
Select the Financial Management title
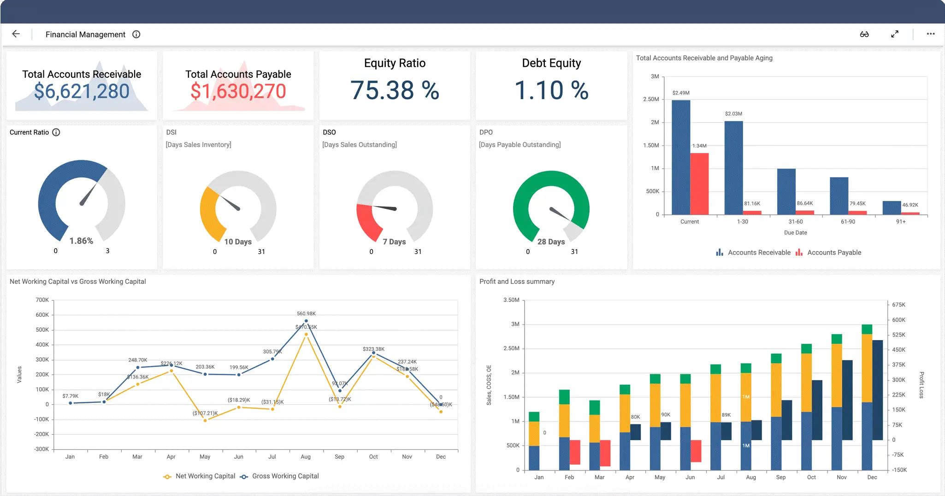click(x=85, y=34)
